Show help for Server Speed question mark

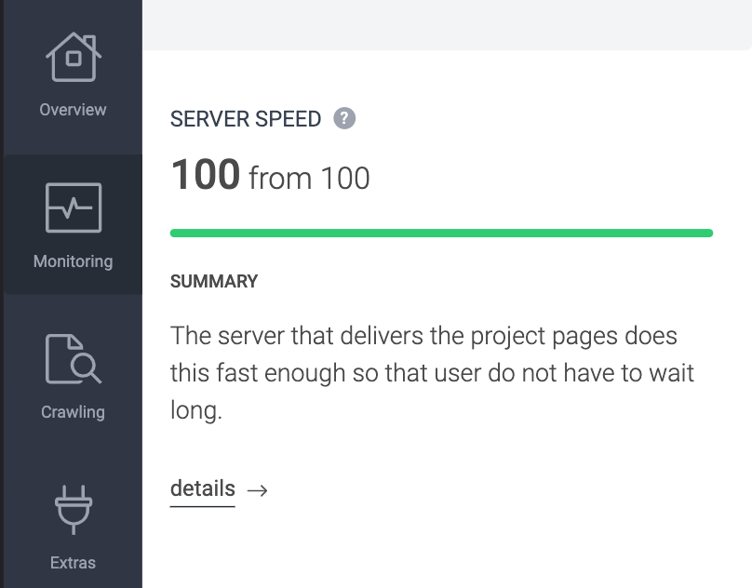click(x=344, y=118)
